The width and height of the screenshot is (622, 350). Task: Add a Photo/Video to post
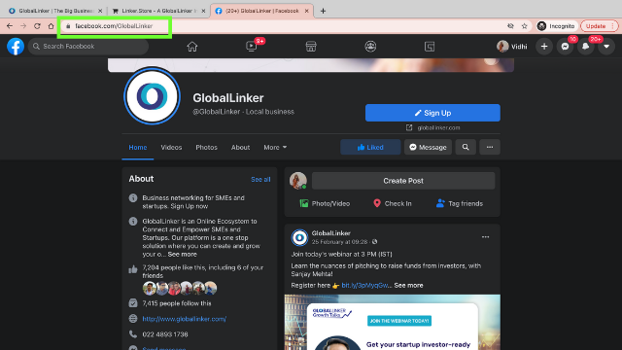(325, 203)
